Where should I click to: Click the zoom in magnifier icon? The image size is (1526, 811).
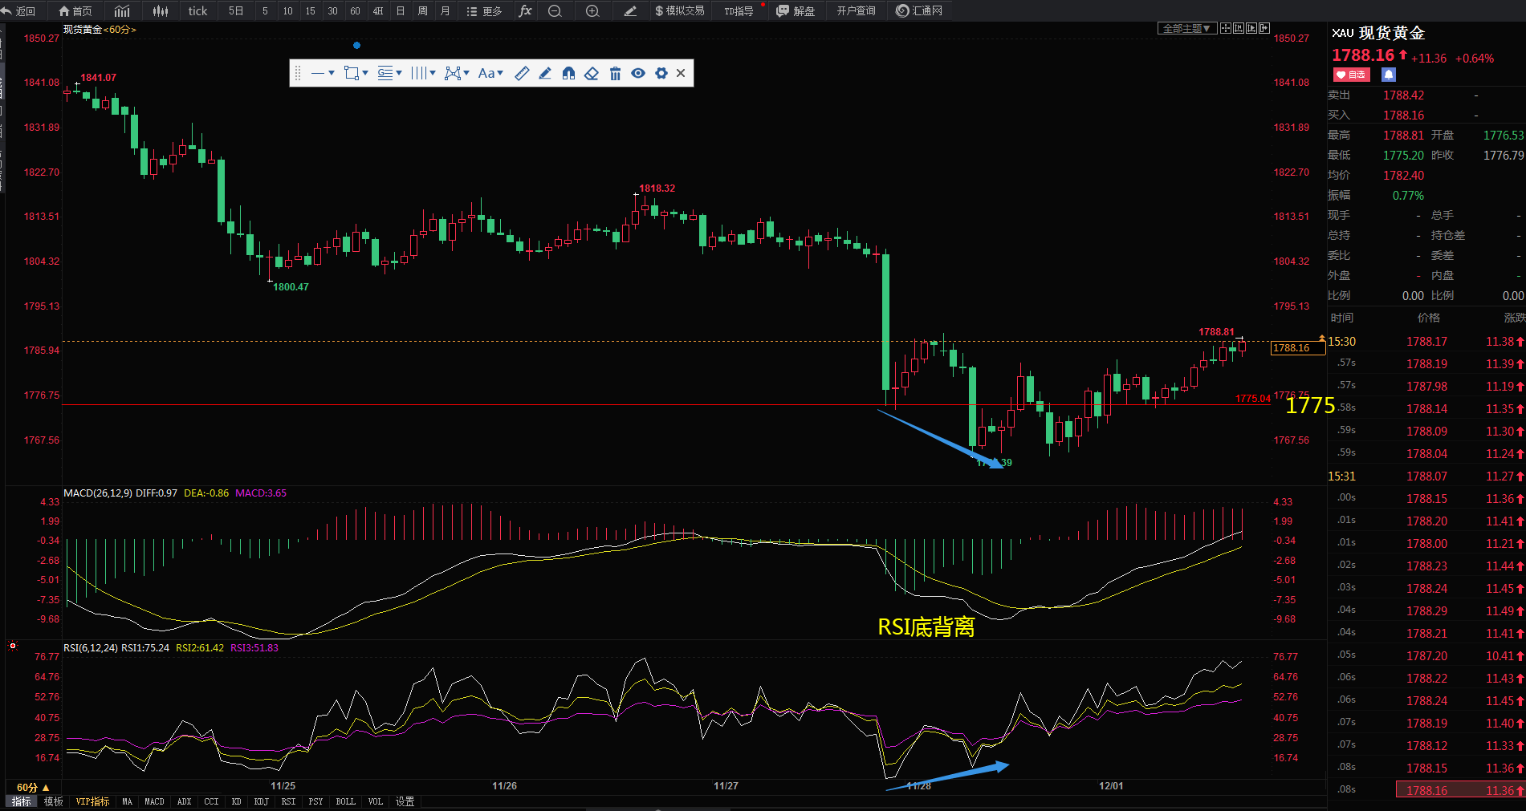[x=592, y=11]
